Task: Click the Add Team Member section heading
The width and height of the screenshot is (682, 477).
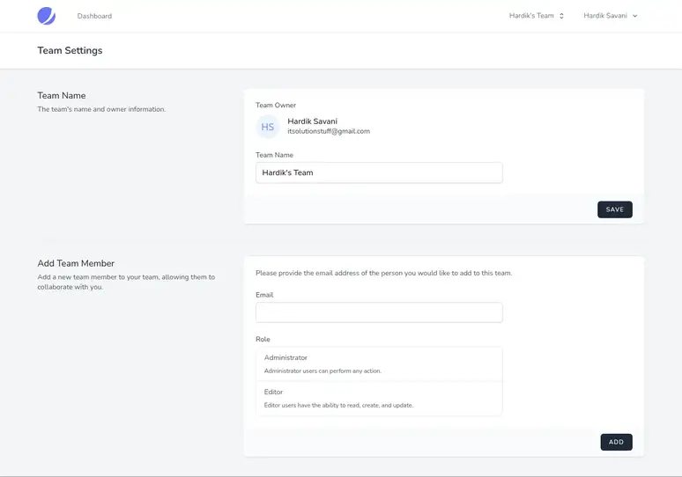Action: pos(76,263)
